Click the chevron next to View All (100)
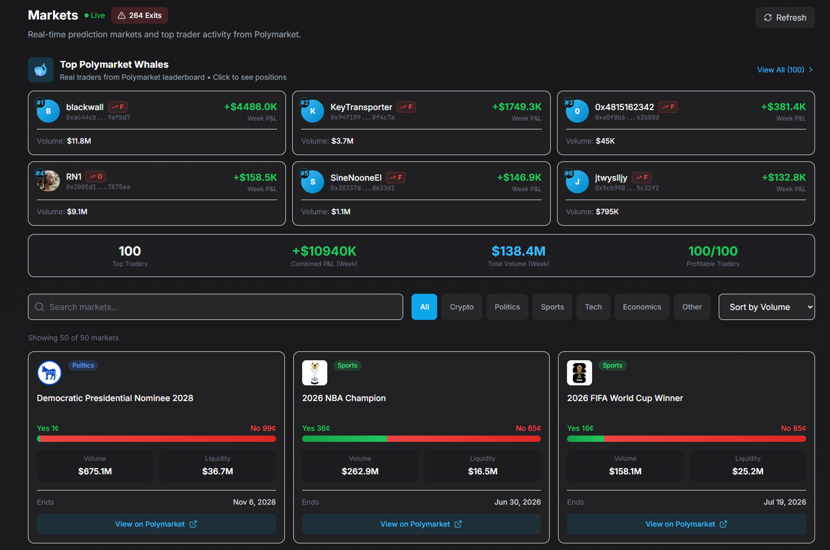 [x=811, y=70]
